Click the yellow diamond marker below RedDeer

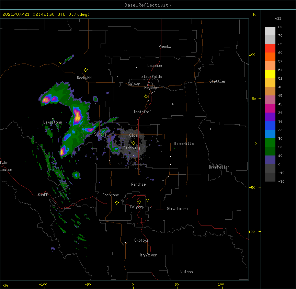(x=146, y=96)
